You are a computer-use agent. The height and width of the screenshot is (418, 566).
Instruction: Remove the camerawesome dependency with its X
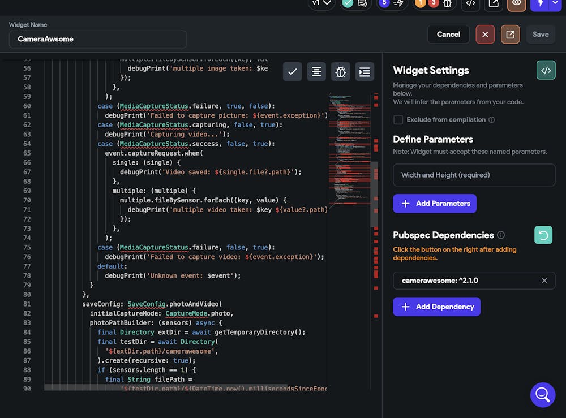coord(544,281)
